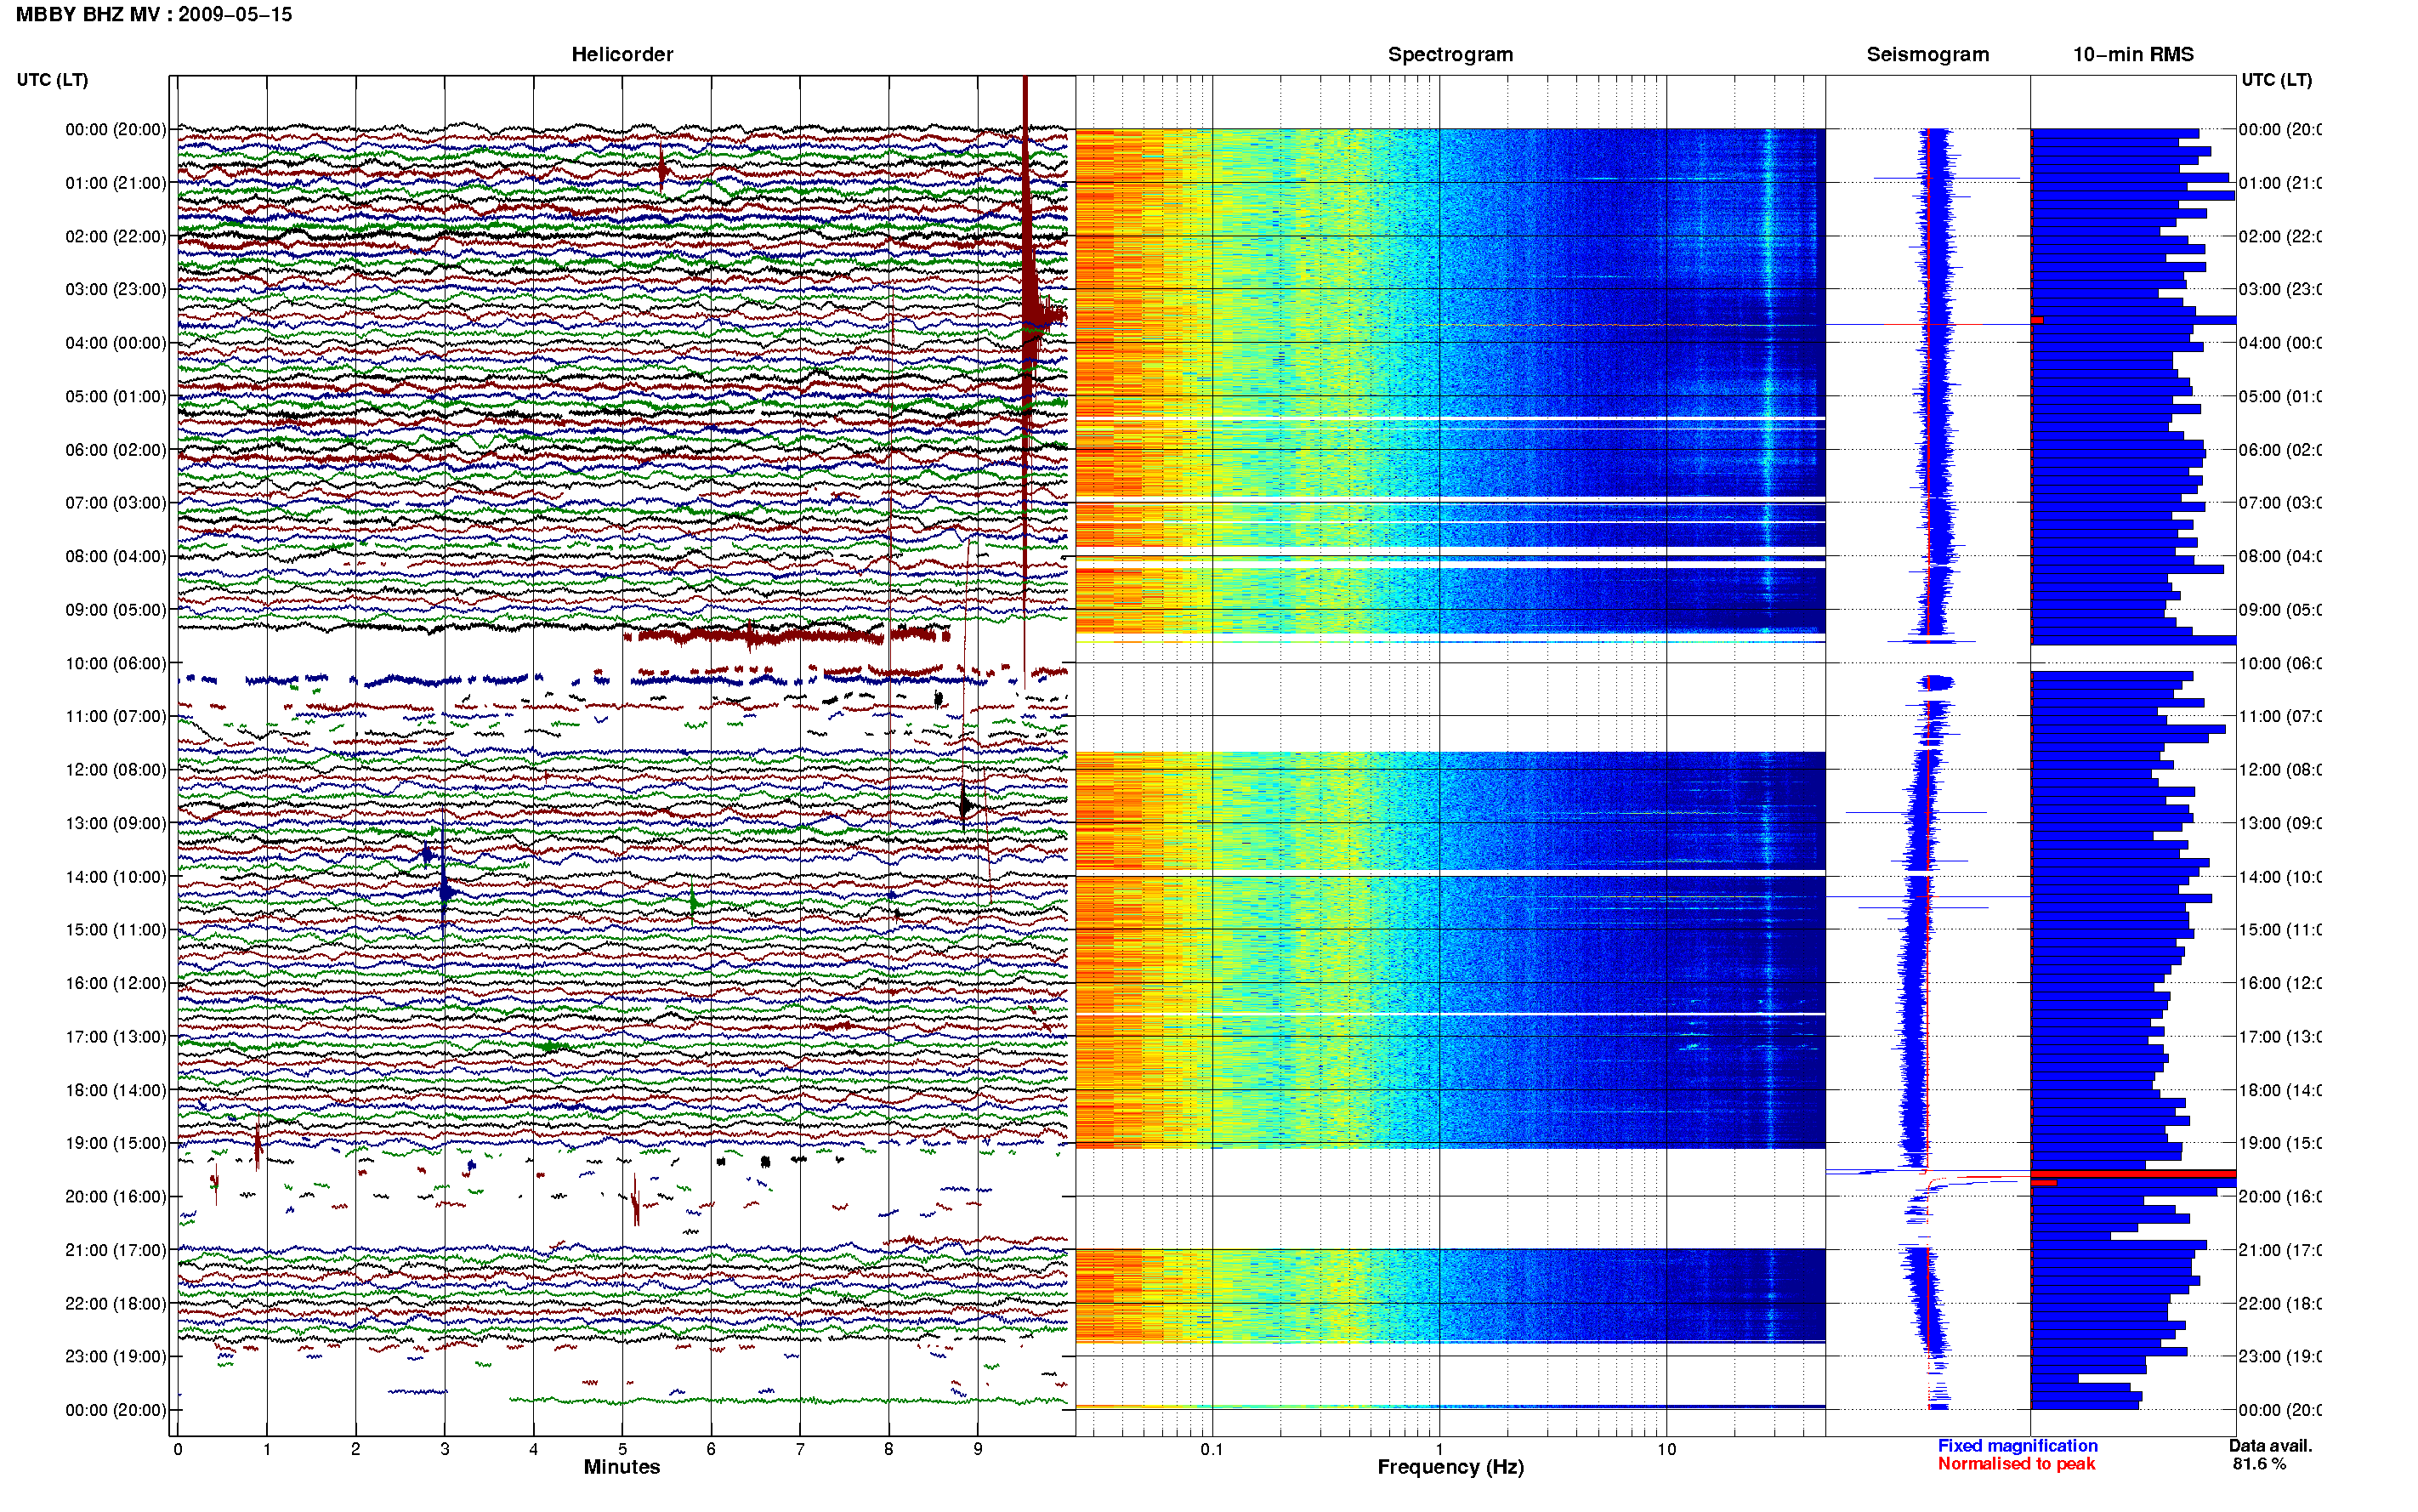The height and width of the screenshot is (1512, 2418).
Task: Click the '21:00 (17:00)' left time label
Action: tap(116, 1250)
